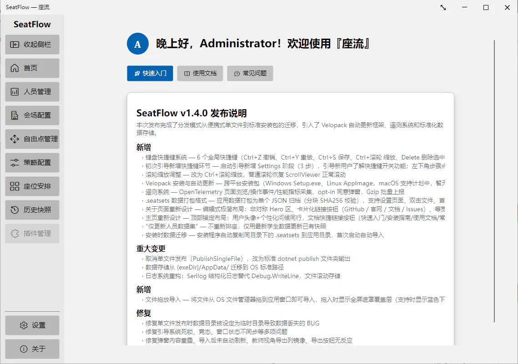The width and height of the screenshot is (518, 364).
Task: Minimize the SeatFlow window
Action: click(464, 7)
